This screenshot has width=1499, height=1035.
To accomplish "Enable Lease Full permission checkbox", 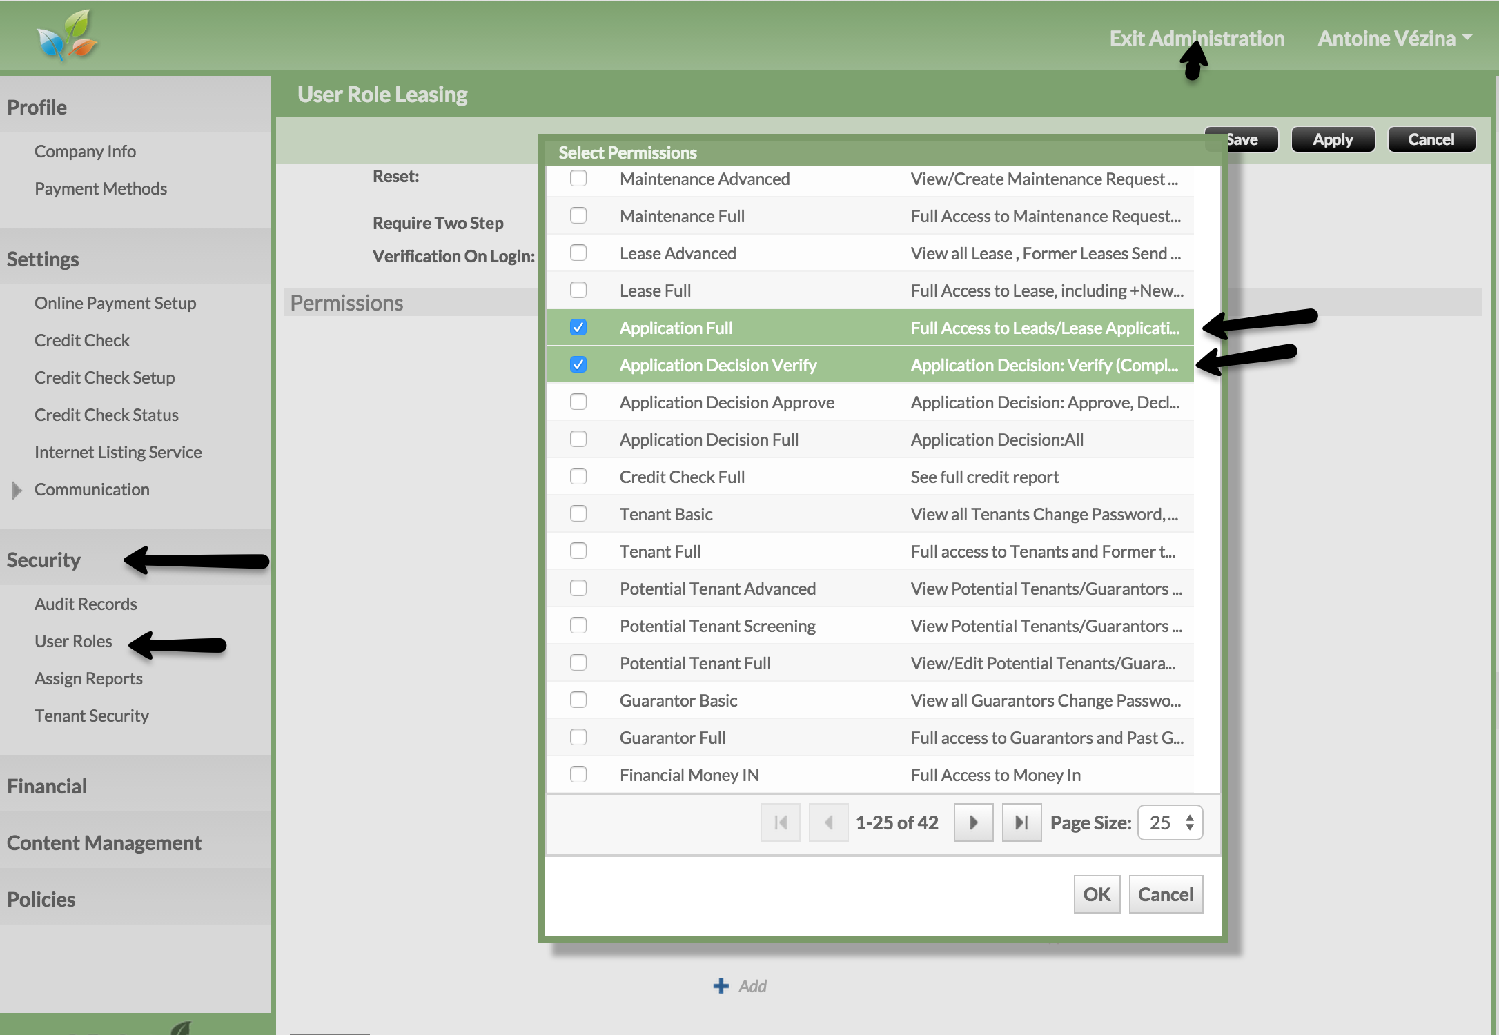I will click(x=578, y=290).
